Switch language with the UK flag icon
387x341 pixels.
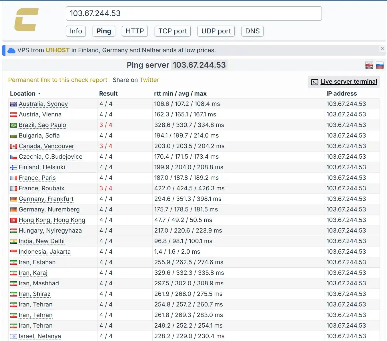369,65
